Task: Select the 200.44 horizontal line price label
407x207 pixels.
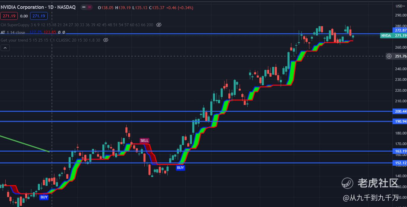Action: point(400,111)
